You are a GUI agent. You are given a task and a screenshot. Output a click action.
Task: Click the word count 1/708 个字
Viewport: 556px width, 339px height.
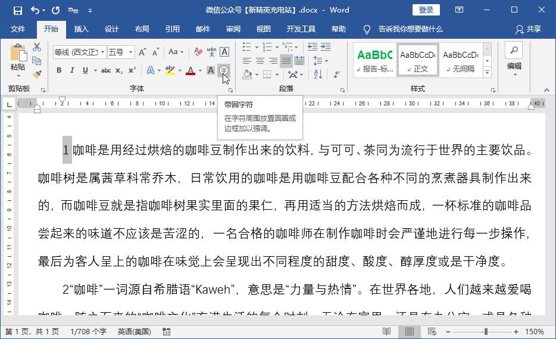[x=88, y=331]
